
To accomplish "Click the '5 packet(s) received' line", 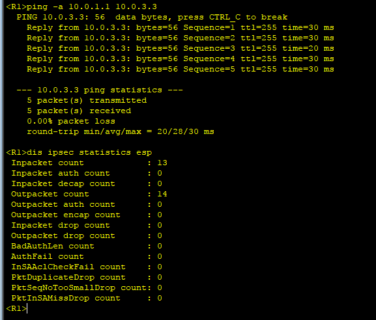I will pos(79,111).
